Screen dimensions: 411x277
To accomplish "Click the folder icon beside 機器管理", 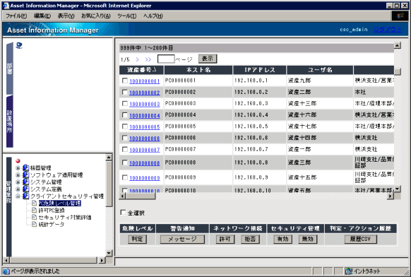I will click(x=25, y=167).
